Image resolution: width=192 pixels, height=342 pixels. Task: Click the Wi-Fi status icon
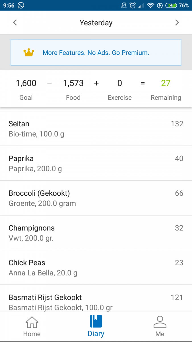click(x=150, y=5)
